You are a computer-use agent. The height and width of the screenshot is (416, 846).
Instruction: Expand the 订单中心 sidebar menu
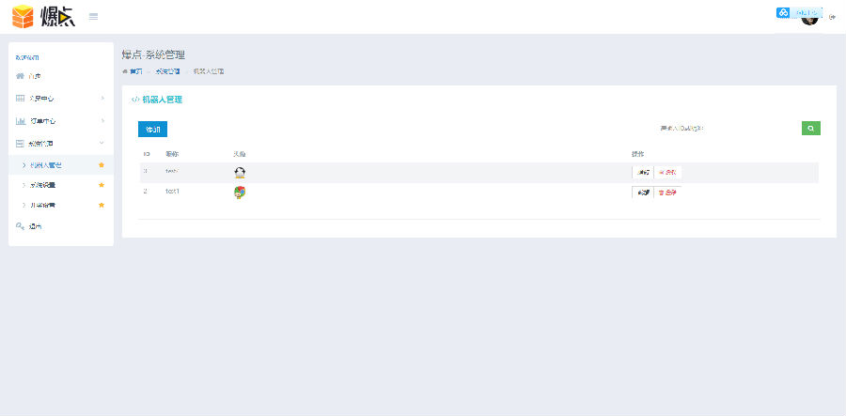61,121
